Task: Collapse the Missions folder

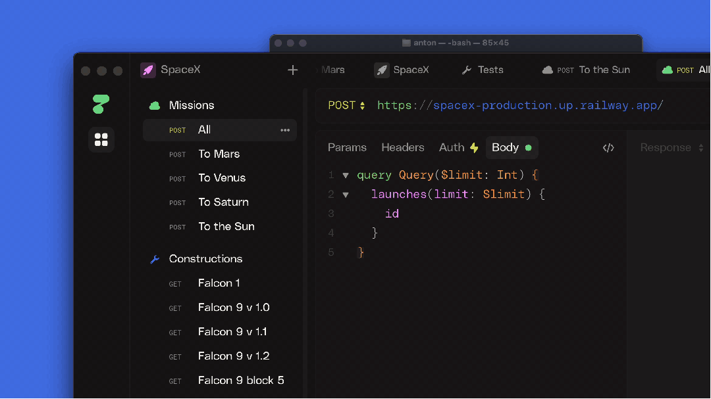Action: (192, 106)
